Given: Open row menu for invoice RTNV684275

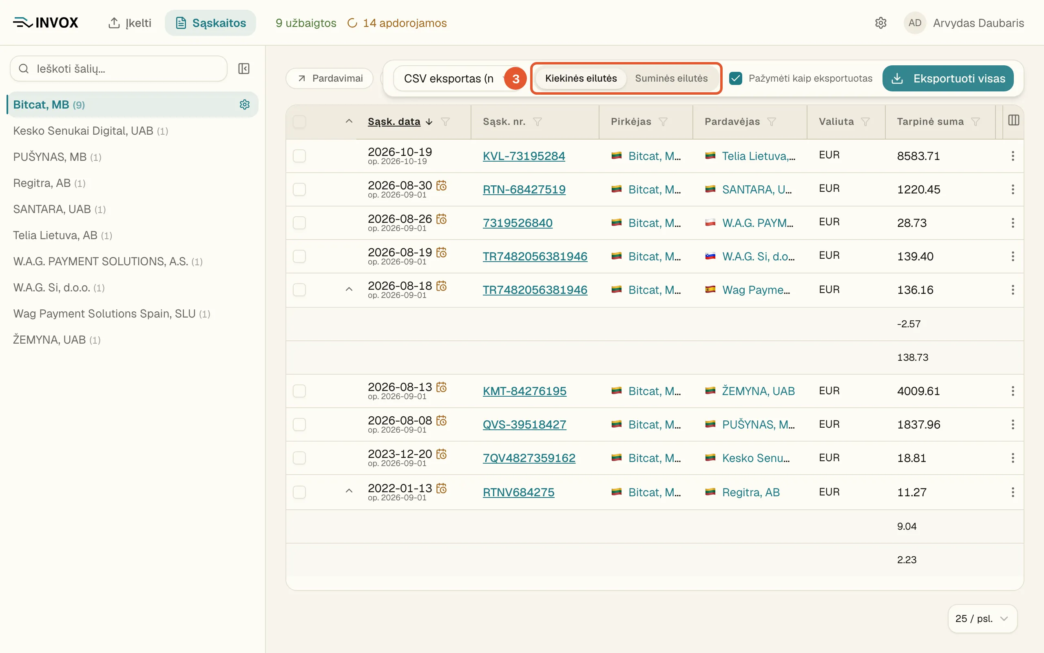Looking at the screenshot, I should pyautogui.click(x=1013, y=492).
